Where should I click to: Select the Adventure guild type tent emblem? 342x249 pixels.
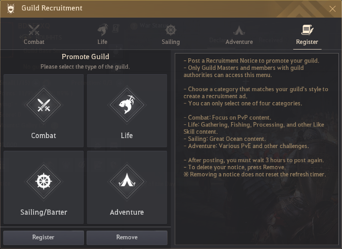pyautogui.click(x=127, y=182)
